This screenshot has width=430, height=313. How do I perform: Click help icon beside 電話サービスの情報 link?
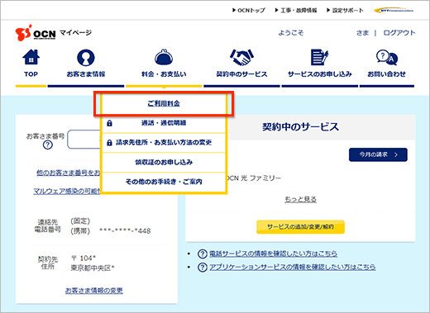click(203, 254)
